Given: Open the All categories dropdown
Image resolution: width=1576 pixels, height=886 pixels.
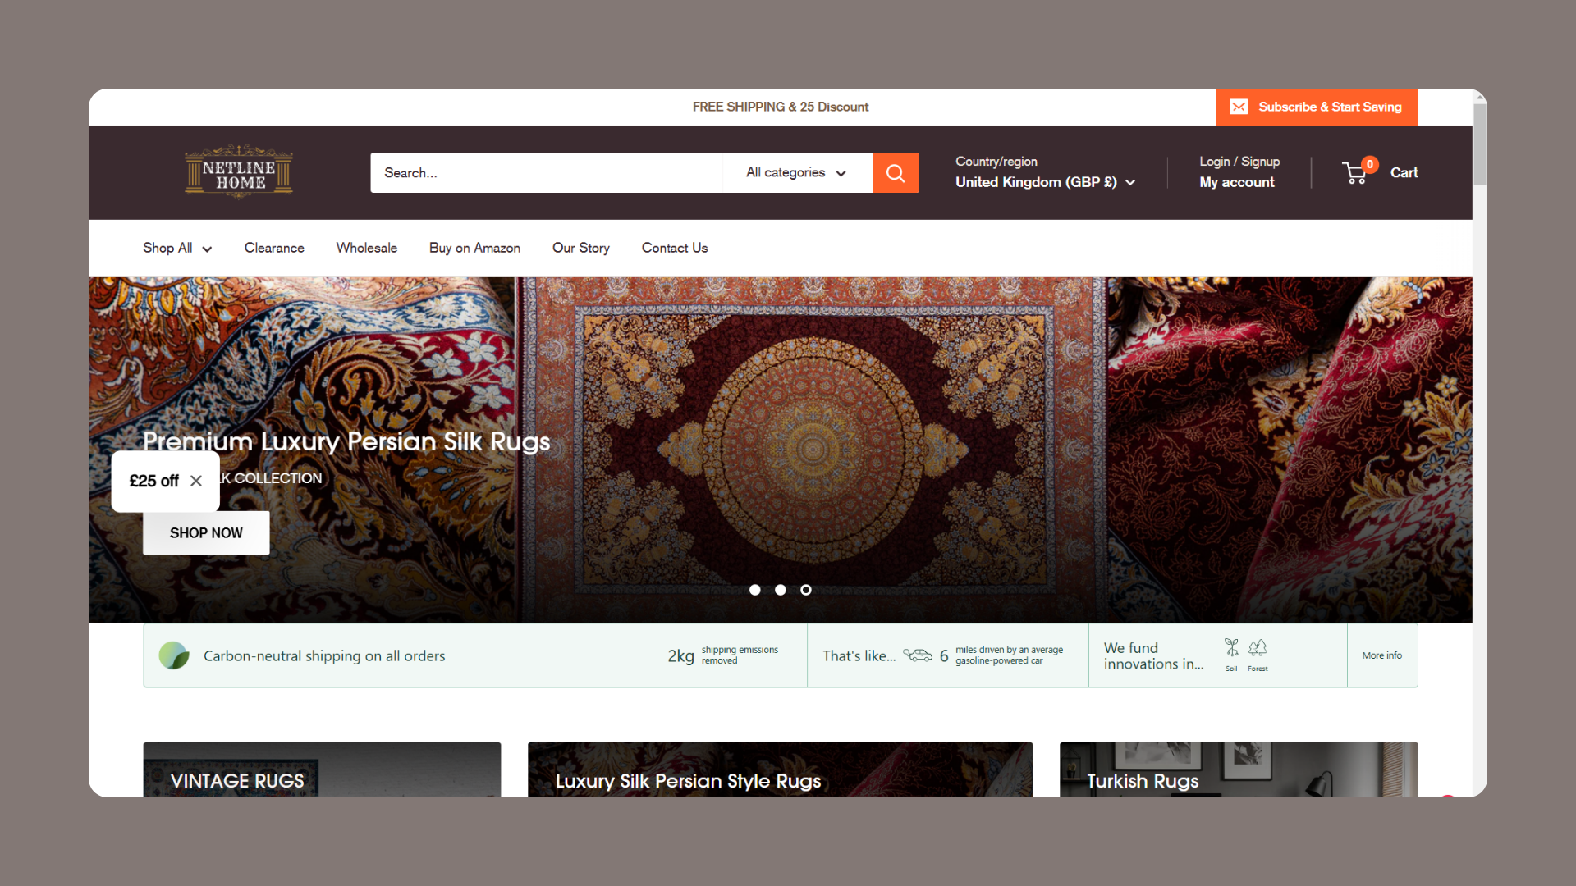Looking at the screenshot, I should [x=796, y=173].
